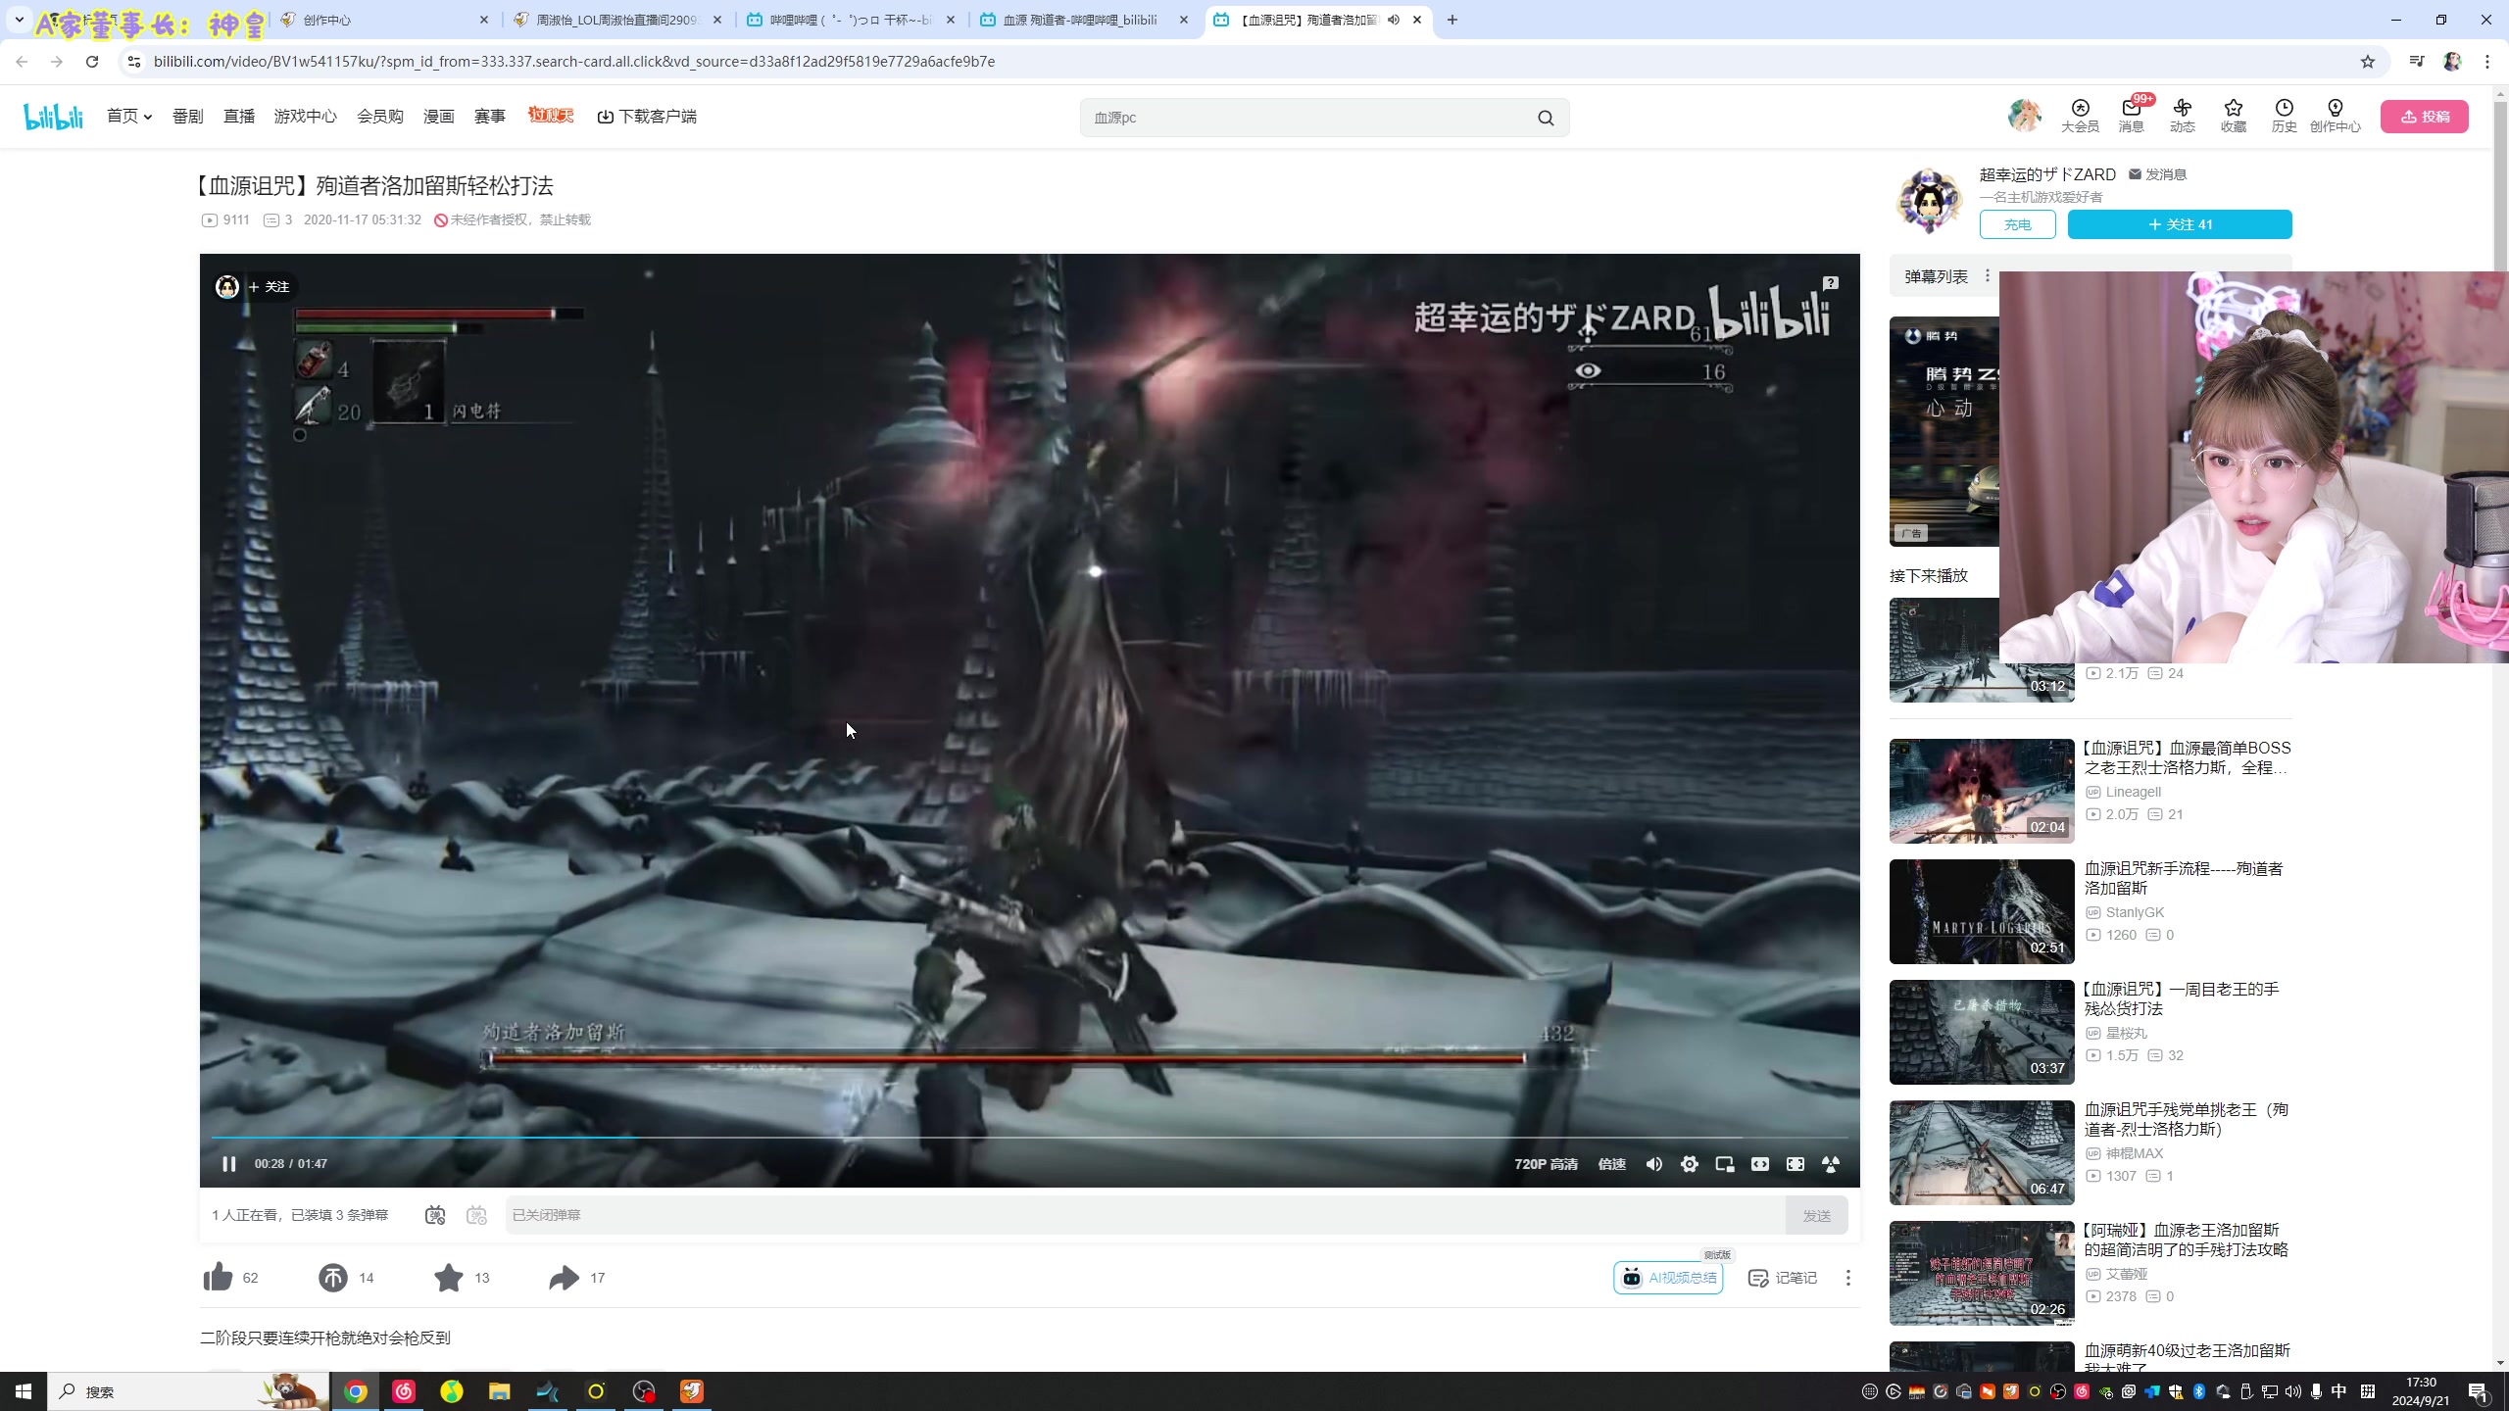Open the 直播 nav item
Viewport: 2509px width, 1411px height.
pyautogui.click(x=238, y=116)
